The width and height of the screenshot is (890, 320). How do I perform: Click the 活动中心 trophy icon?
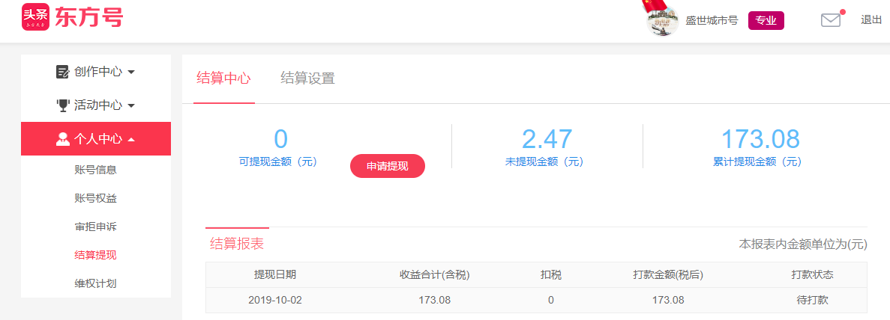coord(62,105)
